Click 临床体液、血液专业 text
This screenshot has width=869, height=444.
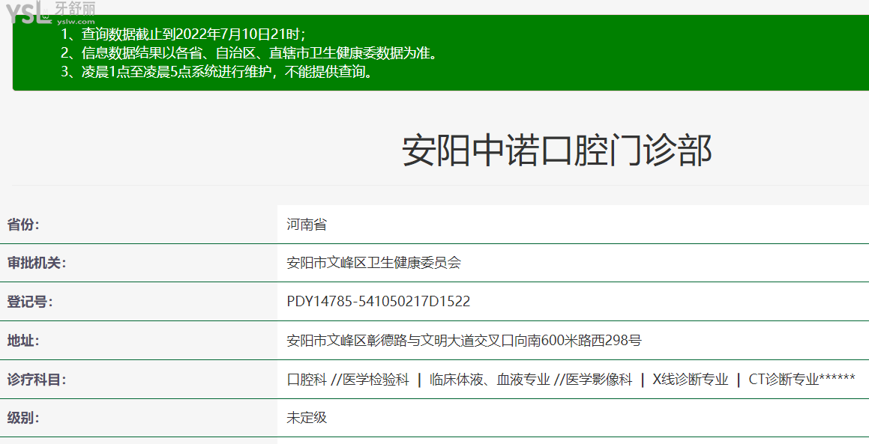tap(490, 379)
